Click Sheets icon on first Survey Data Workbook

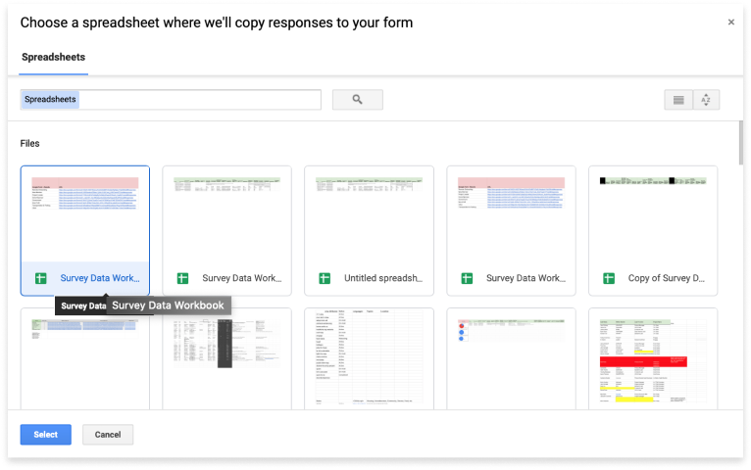[x=41, y=278]
